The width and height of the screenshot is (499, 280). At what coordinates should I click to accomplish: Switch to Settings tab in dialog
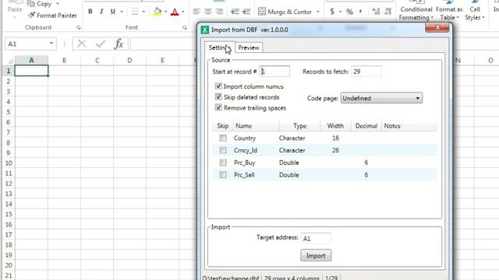pyautogui.click(x=220, y=47)
